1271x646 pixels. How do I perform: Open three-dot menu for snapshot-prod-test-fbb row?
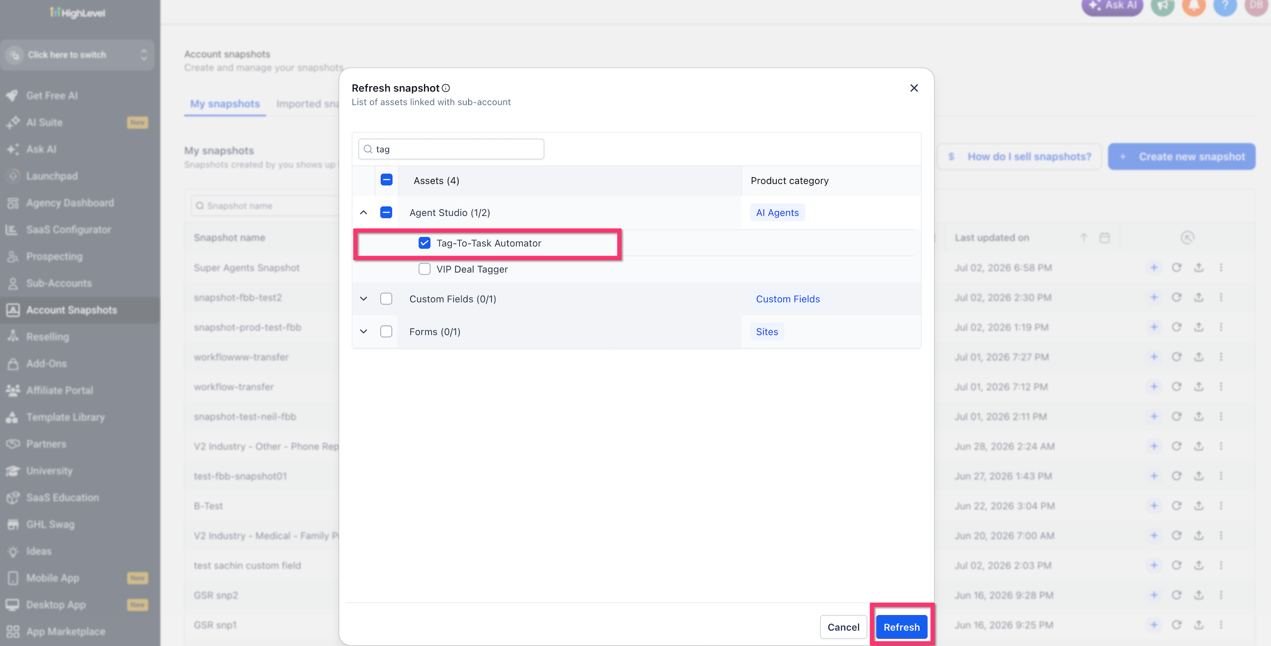click(1221, 327)
